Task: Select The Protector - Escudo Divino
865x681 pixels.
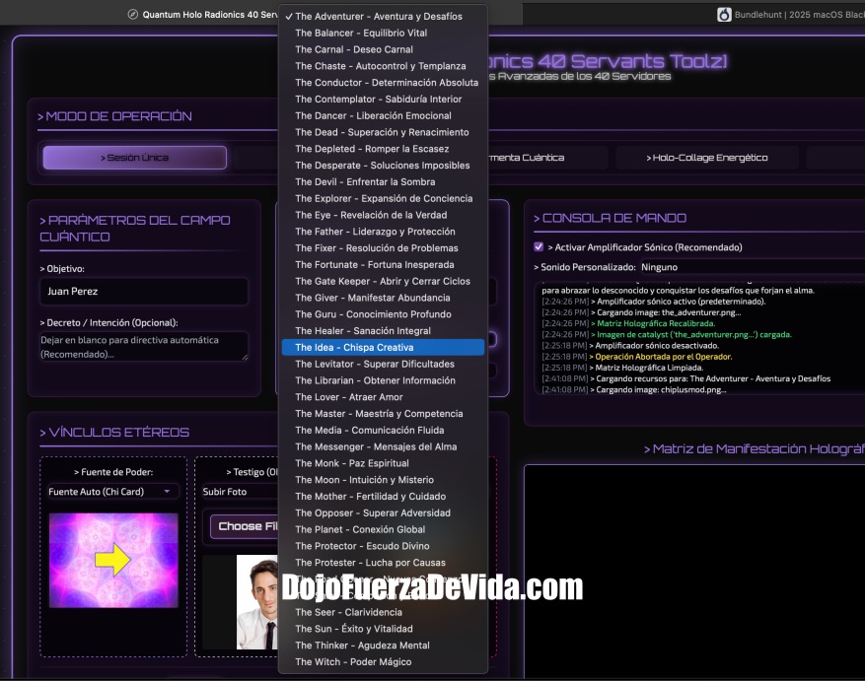Action: (x=383, y=546)
